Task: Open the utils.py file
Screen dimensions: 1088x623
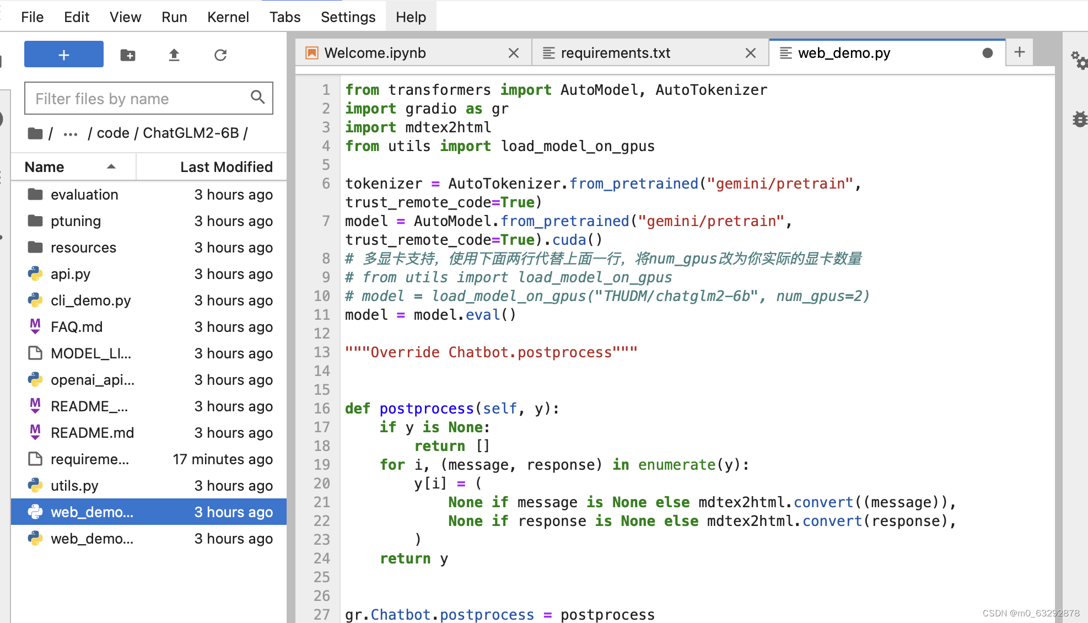Action: tap(74, 486)
